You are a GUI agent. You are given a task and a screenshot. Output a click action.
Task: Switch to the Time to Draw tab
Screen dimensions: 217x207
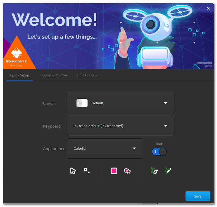point(87,75)
